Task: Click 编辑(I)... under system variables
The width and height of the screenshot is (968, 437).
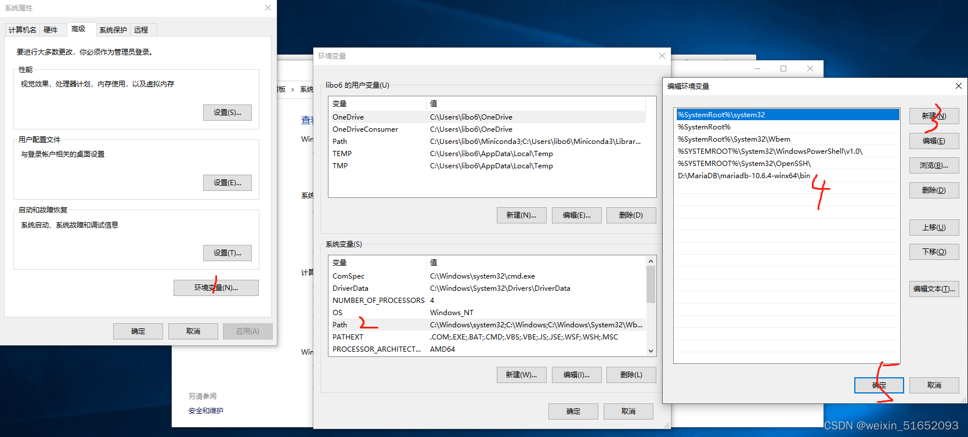Action: point(576,375)
